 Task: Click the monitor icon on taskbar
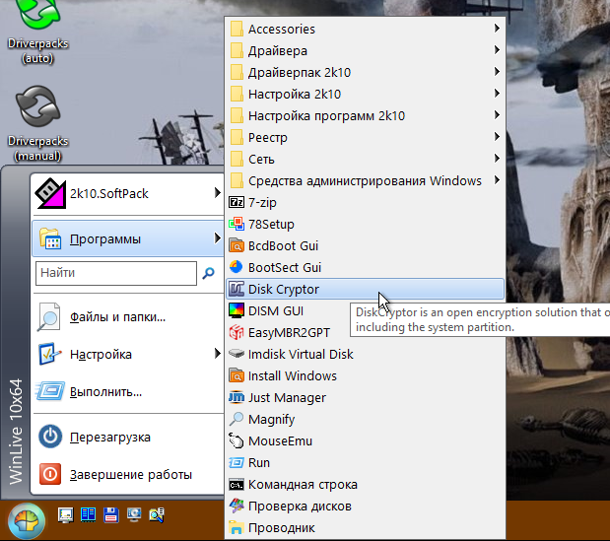pyautogui.click(x=66, y=515)
